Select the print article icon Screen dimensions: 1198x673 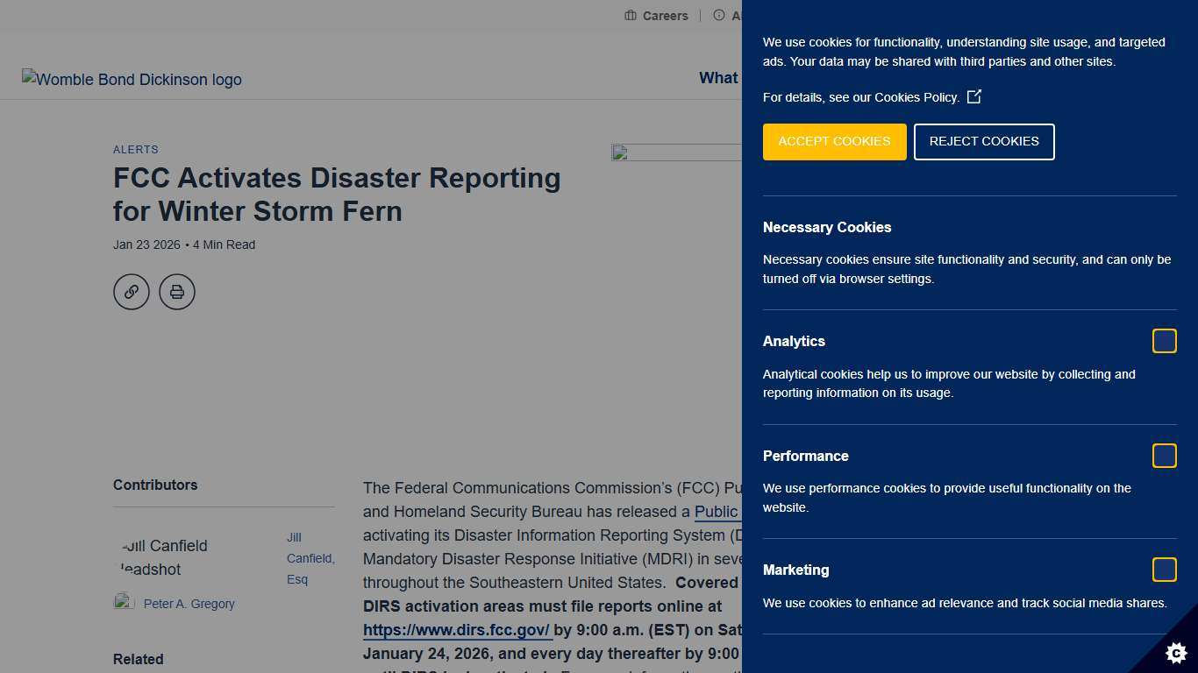click(177, 292)
